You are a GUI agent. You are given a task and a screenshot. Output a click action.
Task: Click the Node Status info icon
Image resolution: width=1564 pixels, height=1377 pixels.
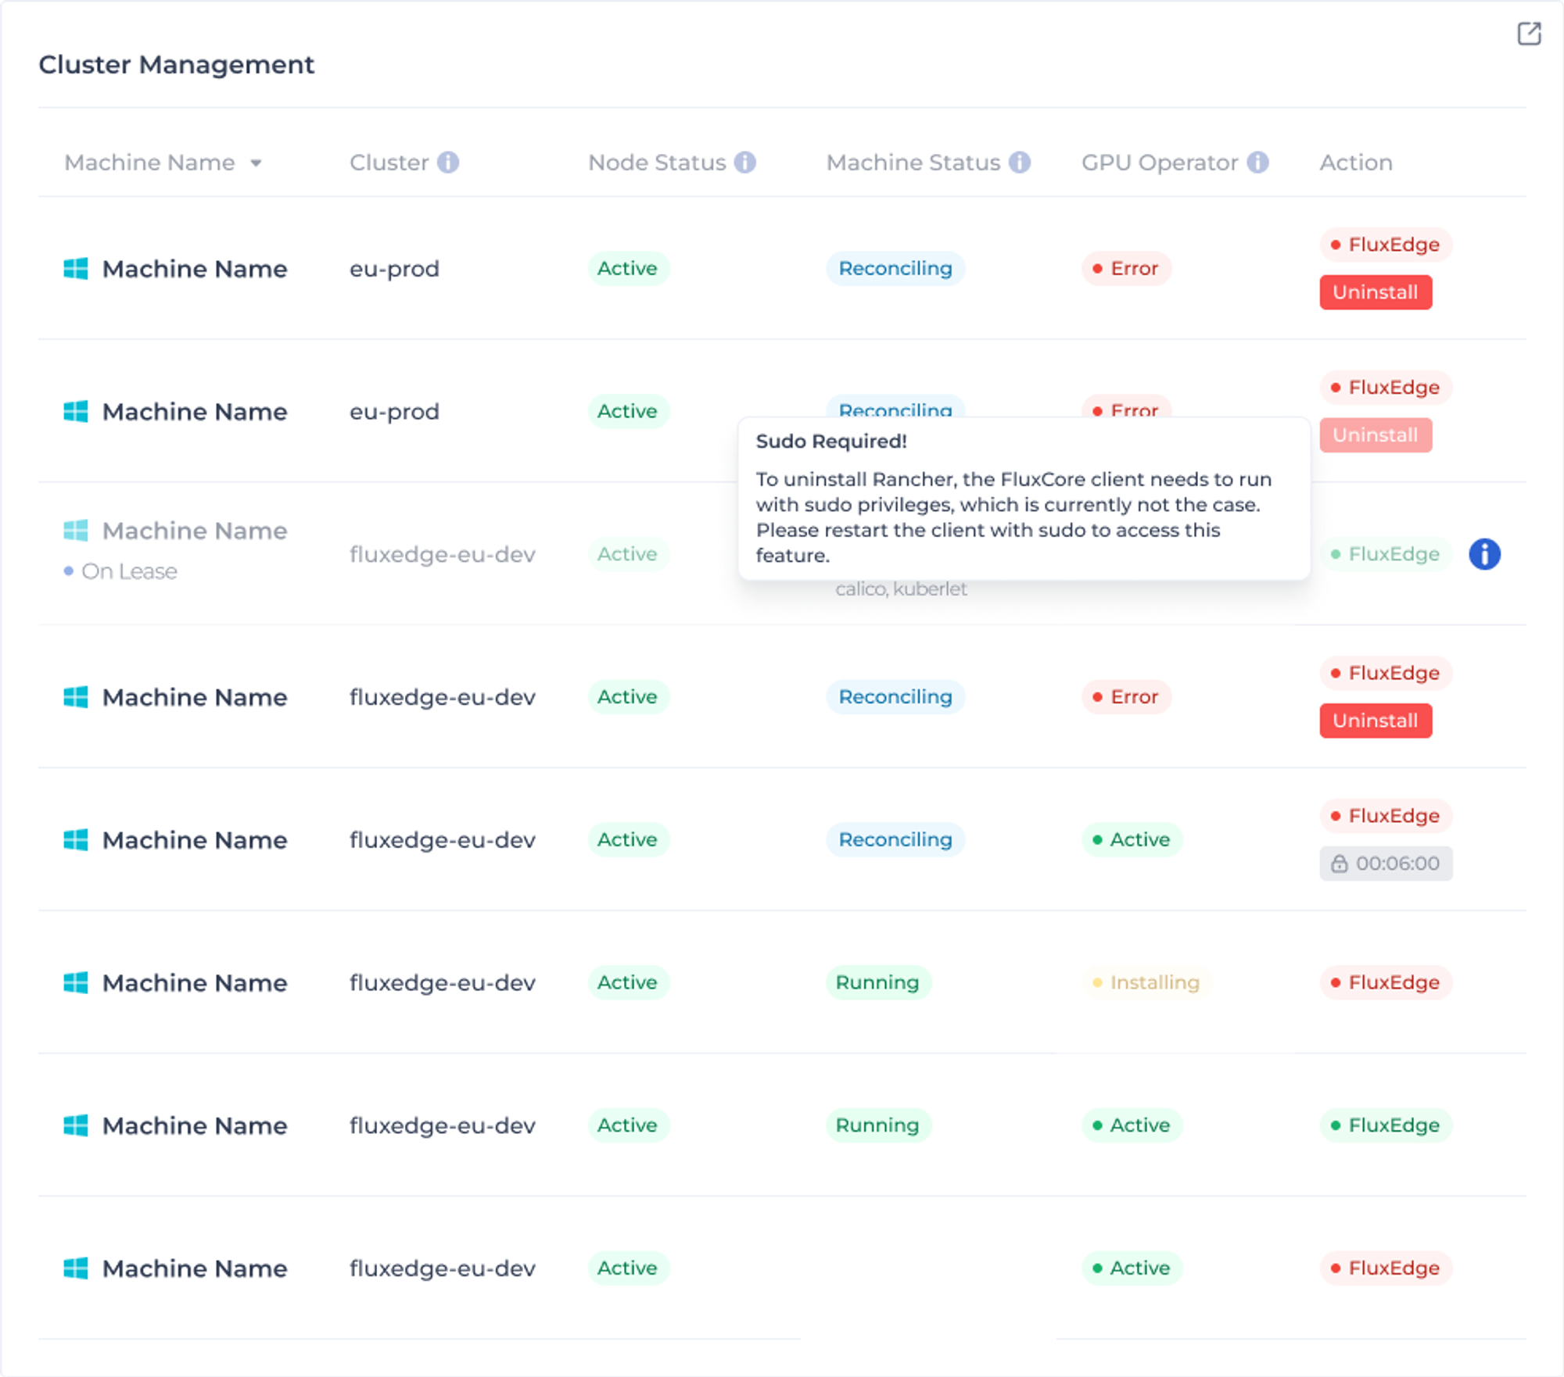tap(745, 163)
